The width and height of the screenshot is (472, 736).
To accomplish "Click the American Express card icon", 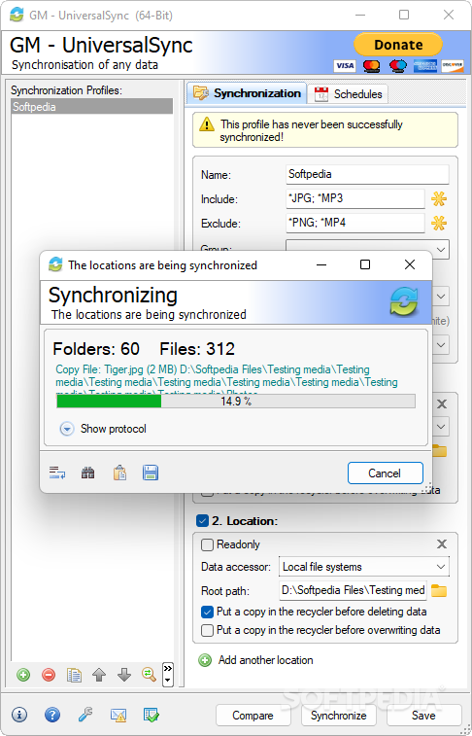I will [x=425, y=66].
